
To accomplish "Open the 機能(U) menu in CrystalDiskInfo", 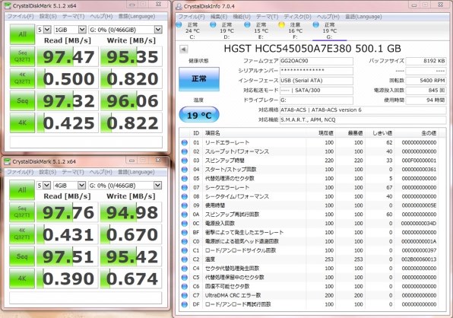I will tap(242, 17).
